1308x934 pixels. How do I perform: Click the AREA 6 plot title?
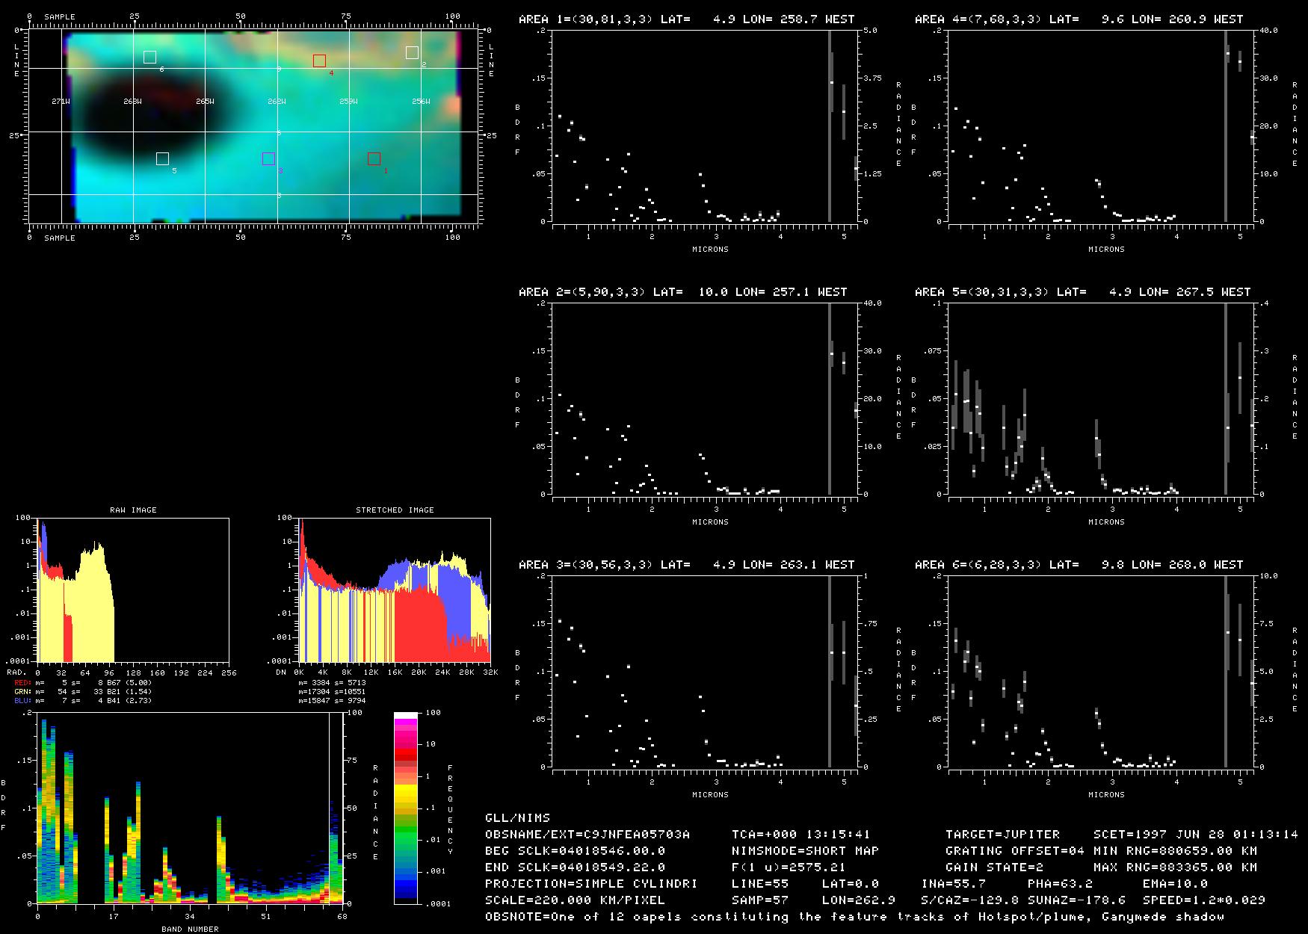coord(1079,565)
